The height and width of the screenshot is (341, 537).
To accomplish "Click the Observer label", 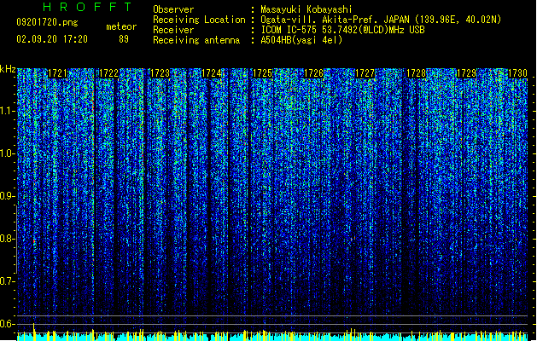I will (173, 9).
